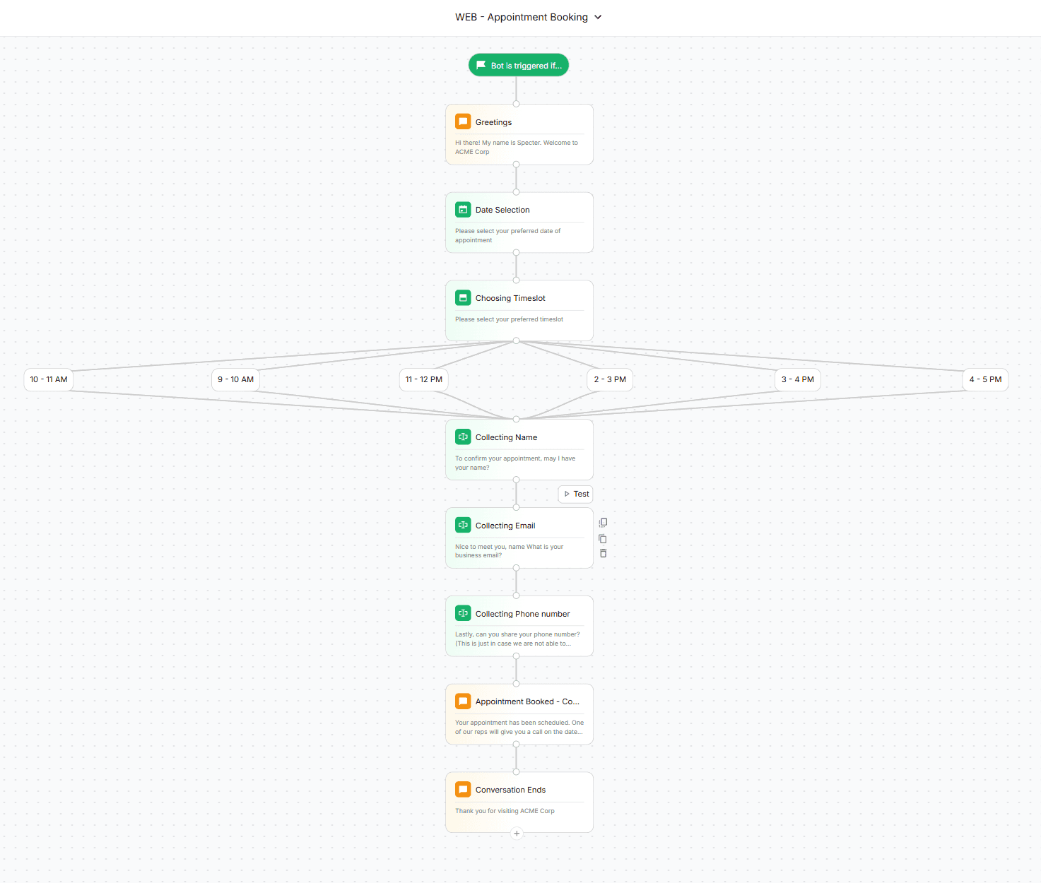This screenshot has height=883, width=1041.
Task: Click the orange message icon on Greetings node
Action: click(x=463, y=121)
